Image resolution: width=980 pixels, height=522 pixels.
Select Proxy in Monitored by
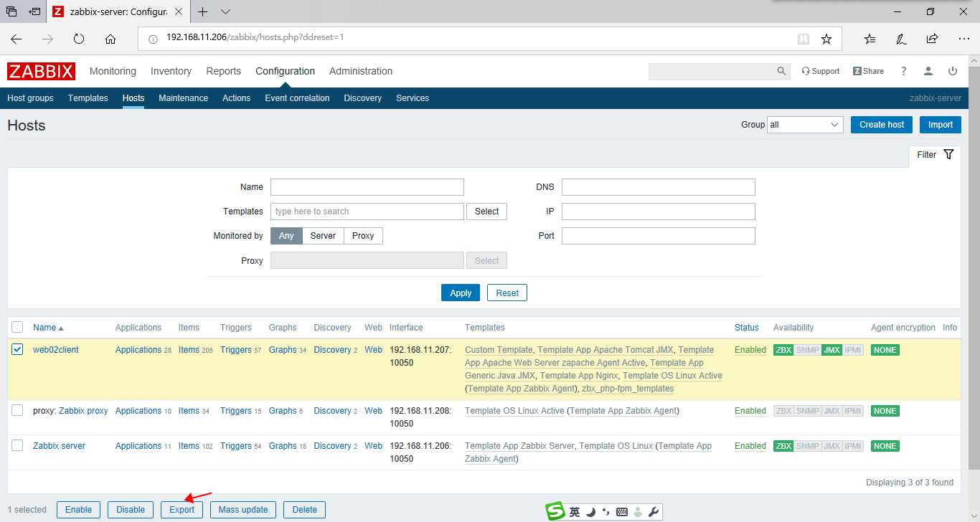point(363,236)
